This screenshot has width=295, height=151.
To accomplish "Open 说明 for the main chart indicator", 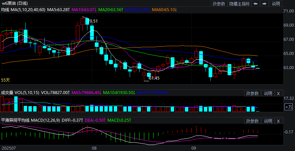I will click(276, 4).
